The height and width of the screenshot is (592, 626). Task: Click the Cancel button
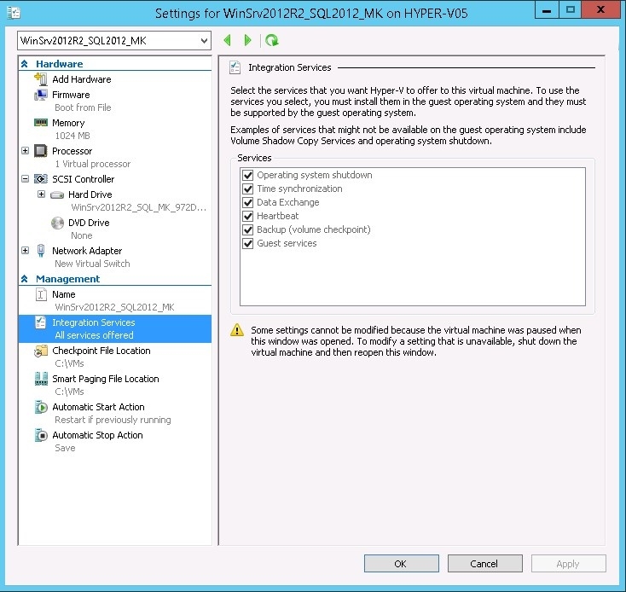pyautogui.click(x=484, y=564)
